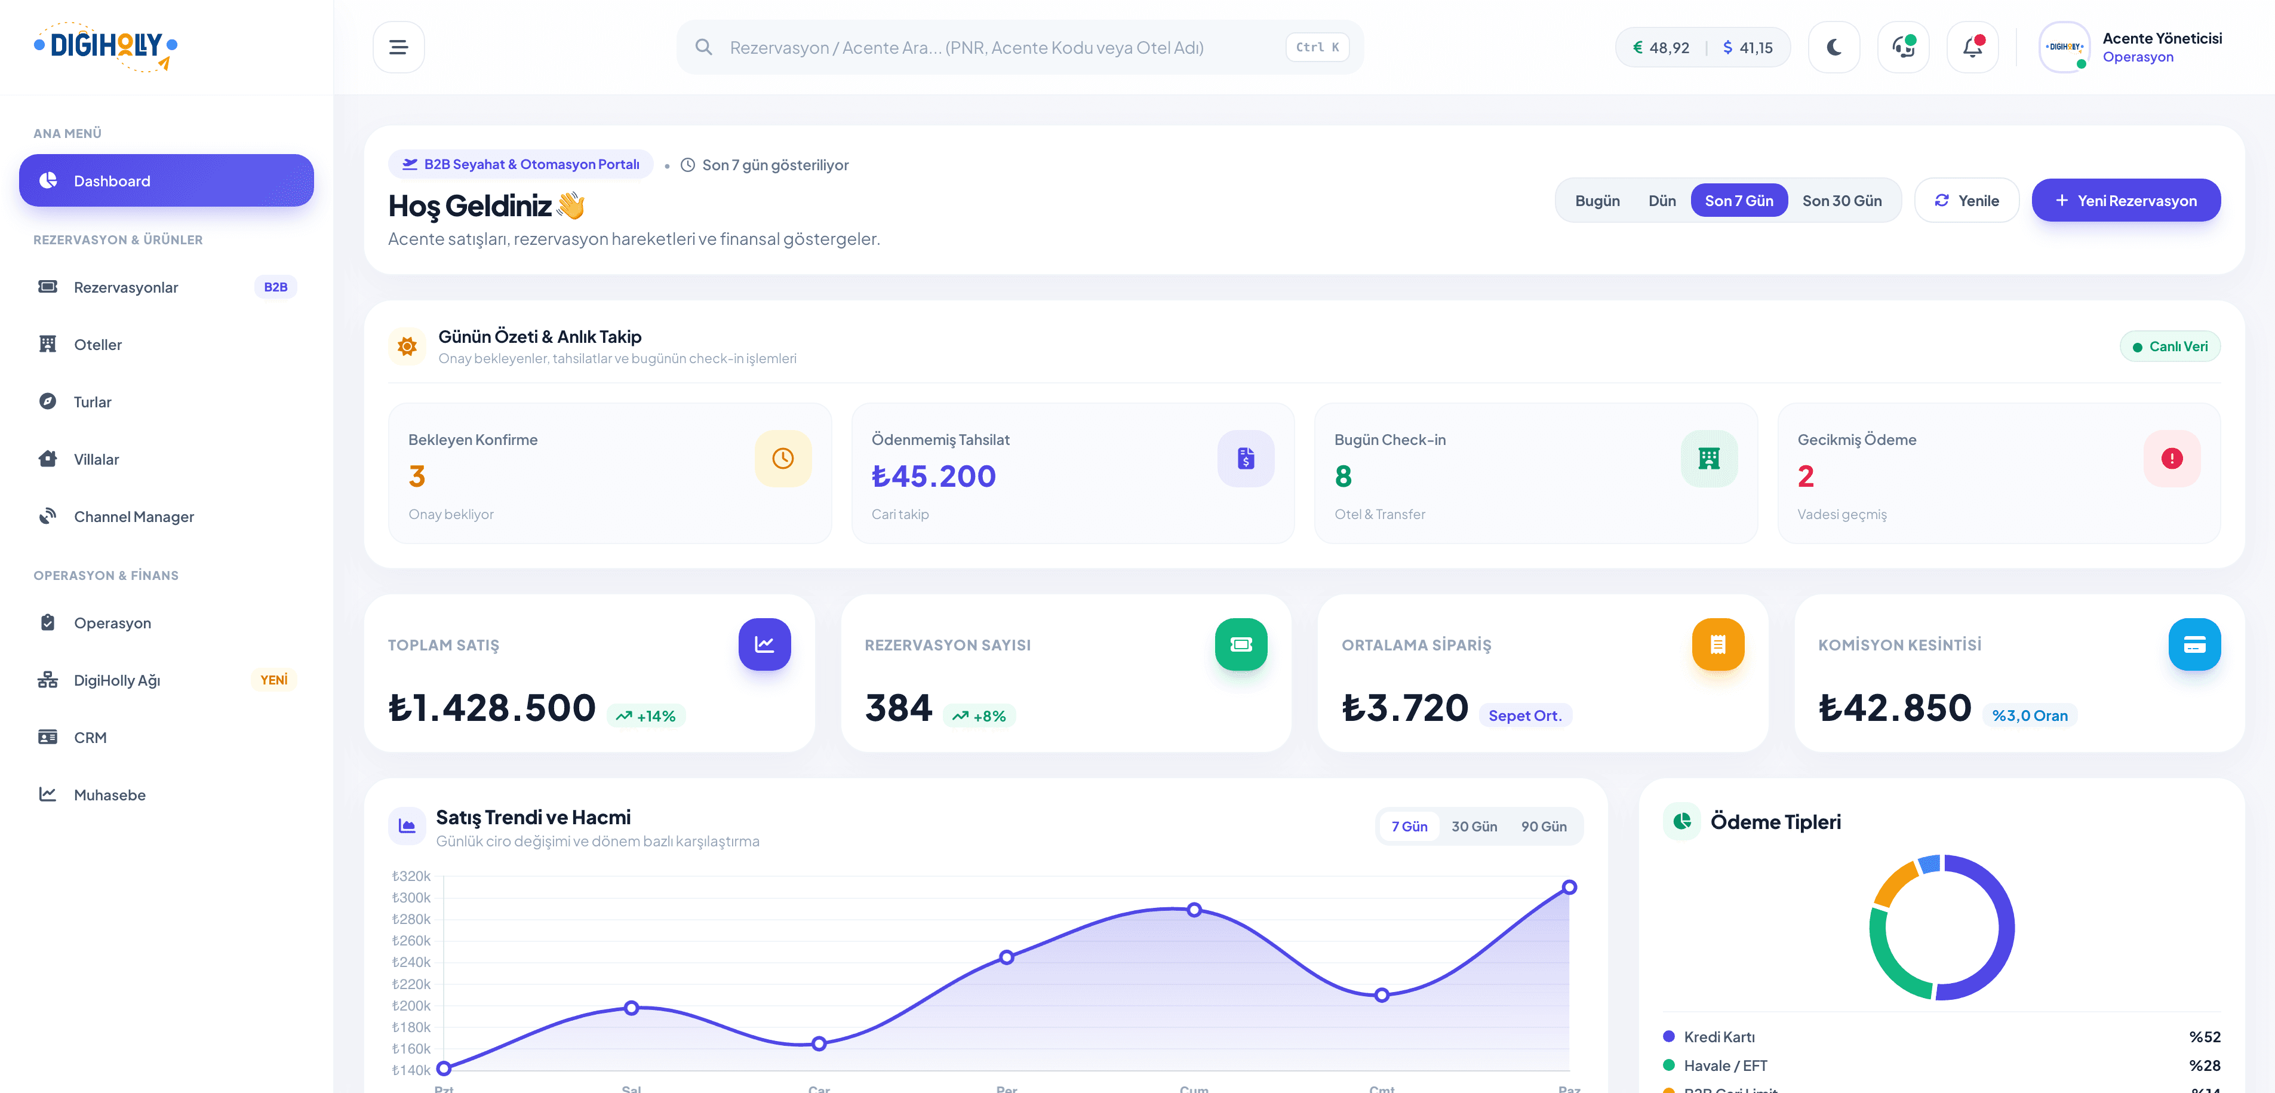Click the Muhasebe chart icon
Viewport: 2275px width, 1093px height.
click(48, 794)
